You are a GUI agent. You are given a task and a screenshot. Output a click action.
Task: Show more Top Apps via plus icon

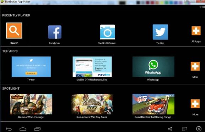click(x=195, y=66)
